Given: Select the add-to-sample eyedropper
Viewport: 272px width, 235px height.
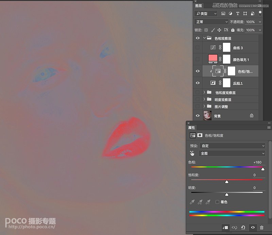Looking at the screenshot, I should tap(200, 202).
